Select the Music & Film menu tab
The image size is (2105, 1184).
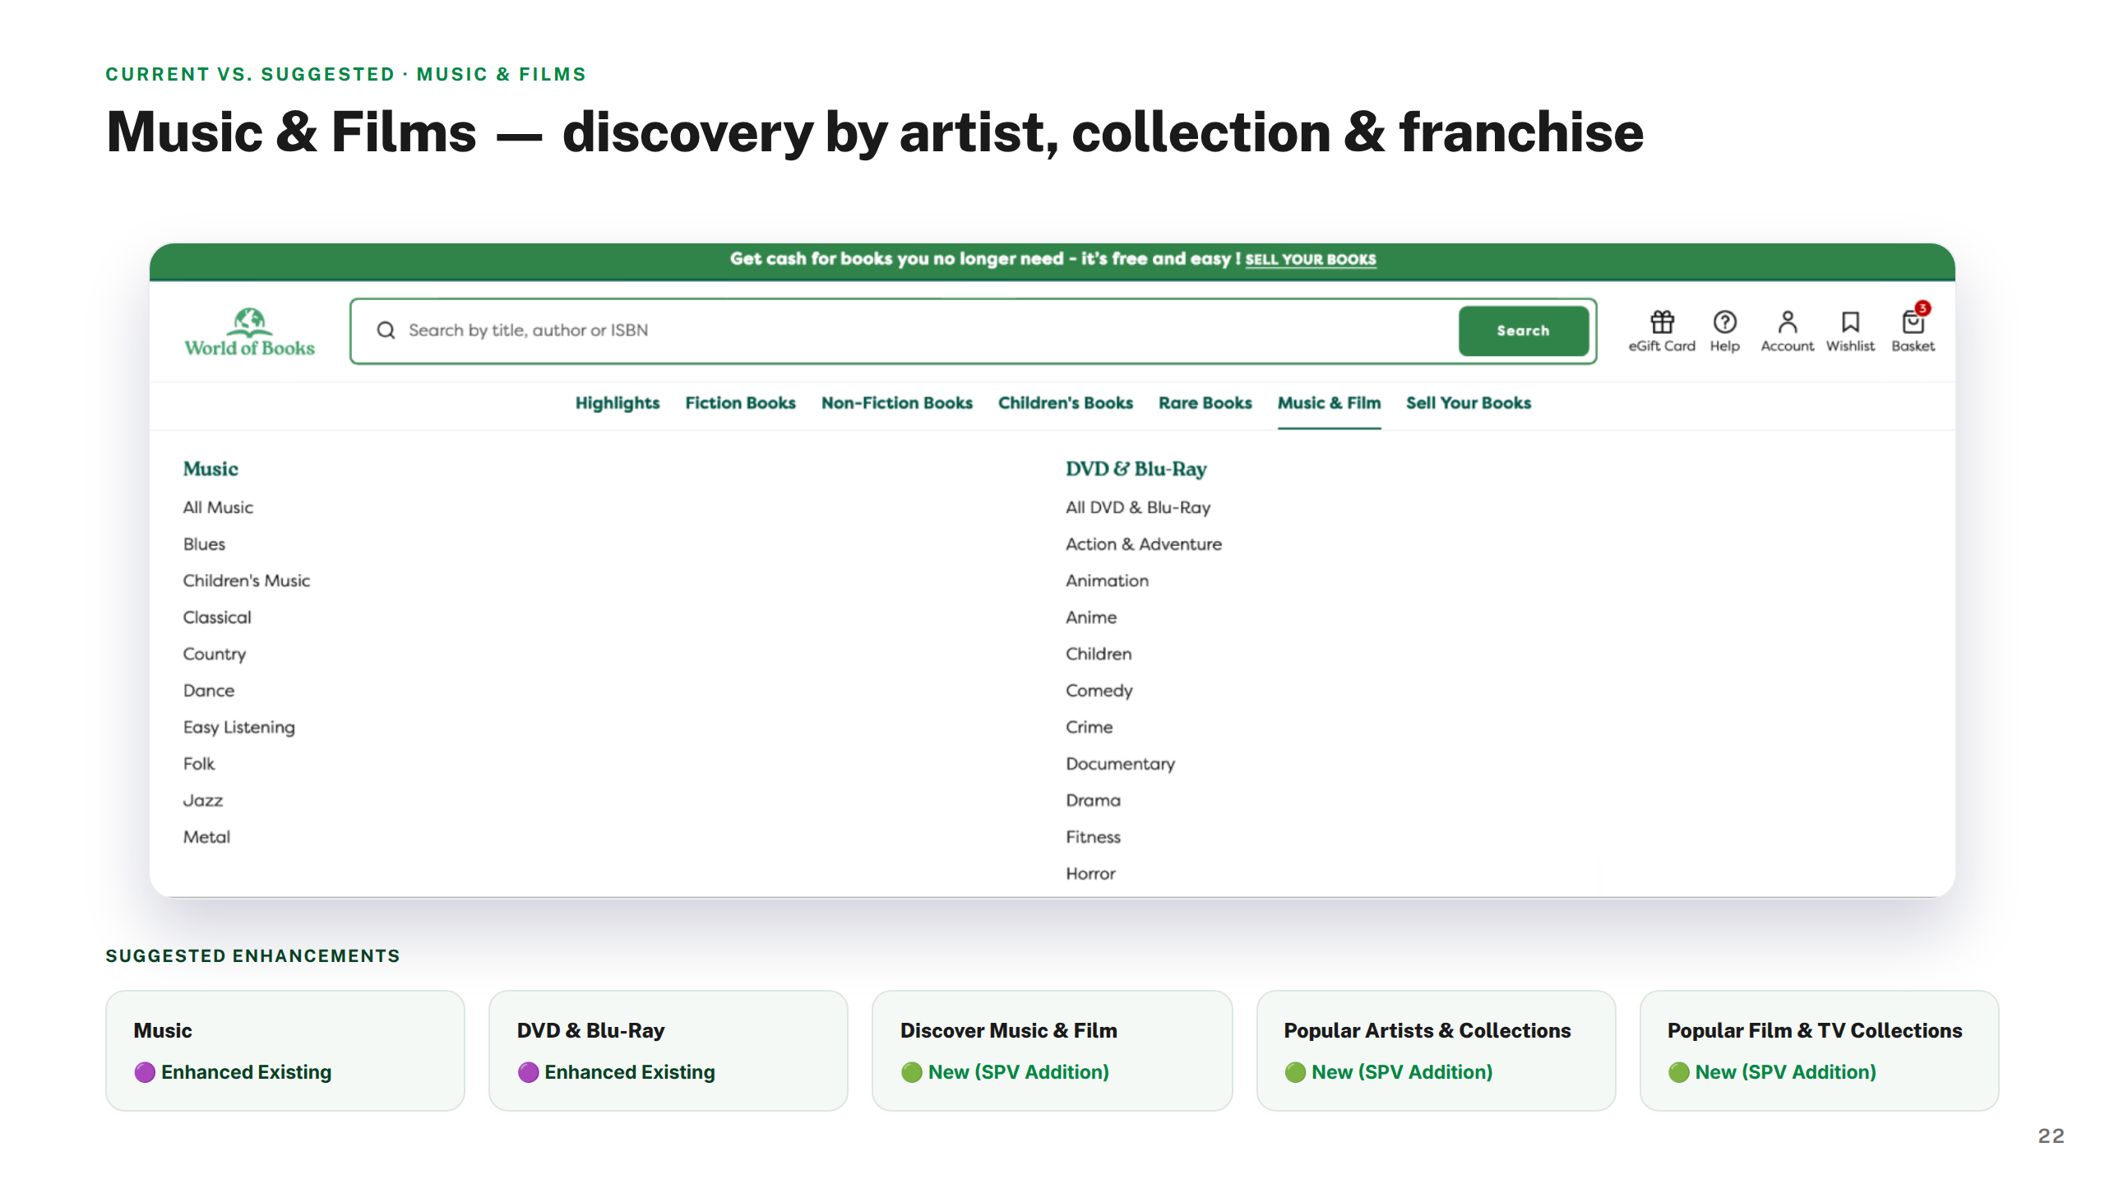pyautogui.click(x=1329, y=403)
